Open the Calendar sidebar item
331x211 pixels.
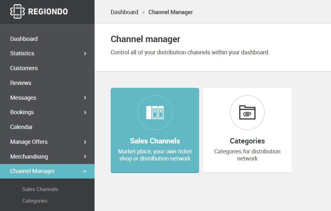[21, 127]
